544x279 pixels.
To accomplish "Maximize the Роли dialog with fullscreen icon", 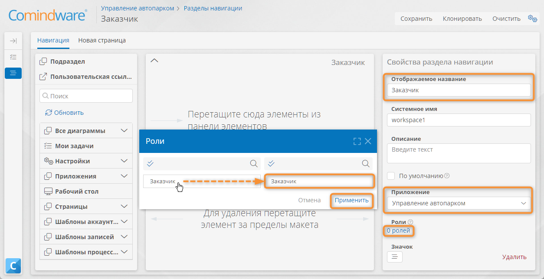I will pyautogui.click(x=357, y=141).
